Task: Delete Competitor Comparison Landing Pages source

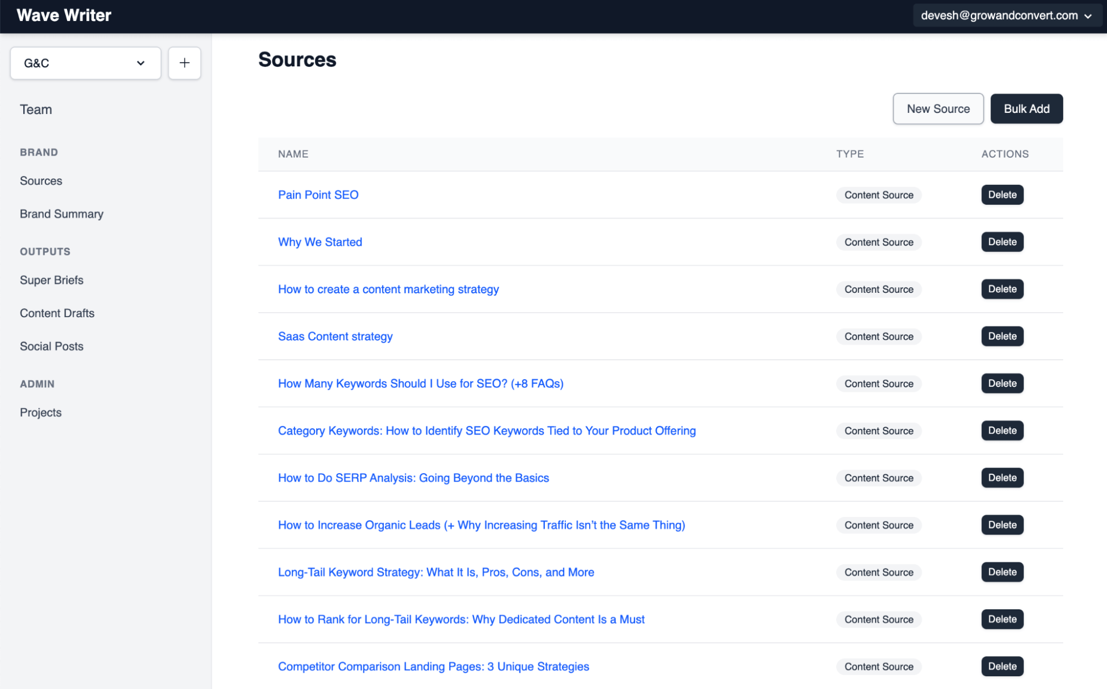Action: 1002,666
